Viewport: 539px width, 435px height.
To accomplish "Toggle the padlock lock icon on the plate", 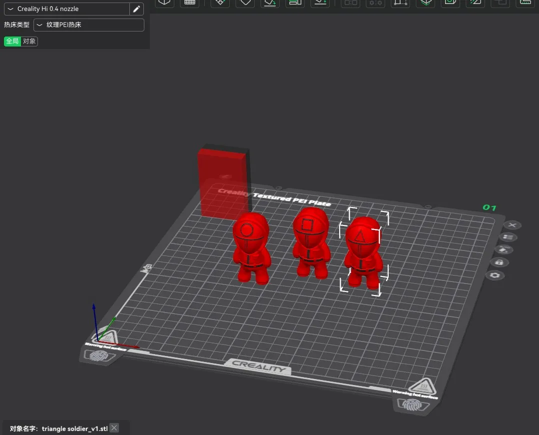I will tap(499, 262).
